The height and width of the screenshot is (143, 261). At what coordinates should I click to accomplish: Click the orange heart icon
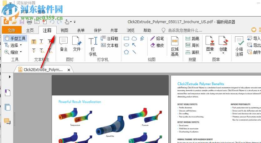pyautogui.click(x=254, y=30)
